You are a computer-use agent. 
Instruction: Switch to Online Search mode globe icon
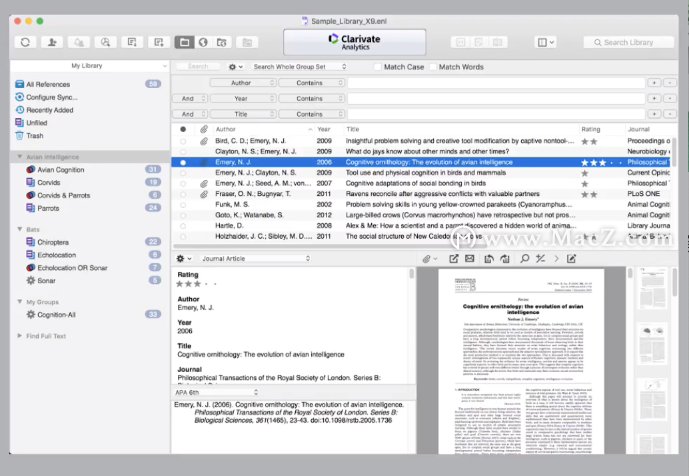pos(203,42)
